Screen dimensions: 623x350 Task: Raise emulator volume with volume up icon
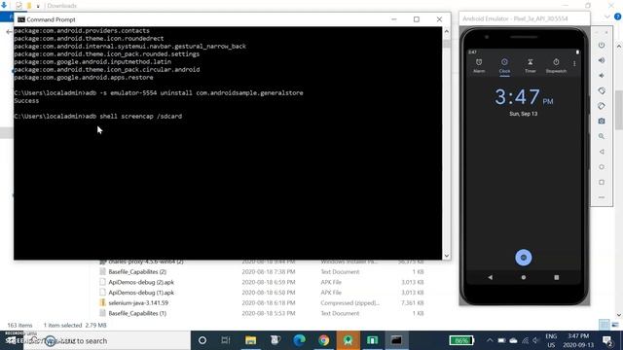(602, 60)
